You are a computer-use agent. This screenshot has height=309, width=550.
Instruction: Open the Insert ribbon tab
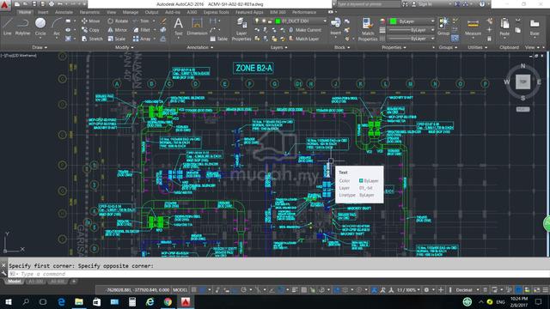[x=43, y=12]
